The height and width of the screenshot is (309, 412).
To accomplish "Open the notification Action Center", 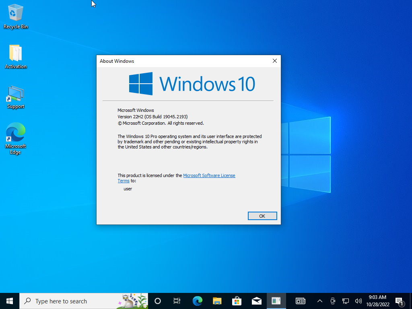I will click(x=400, y=301).
